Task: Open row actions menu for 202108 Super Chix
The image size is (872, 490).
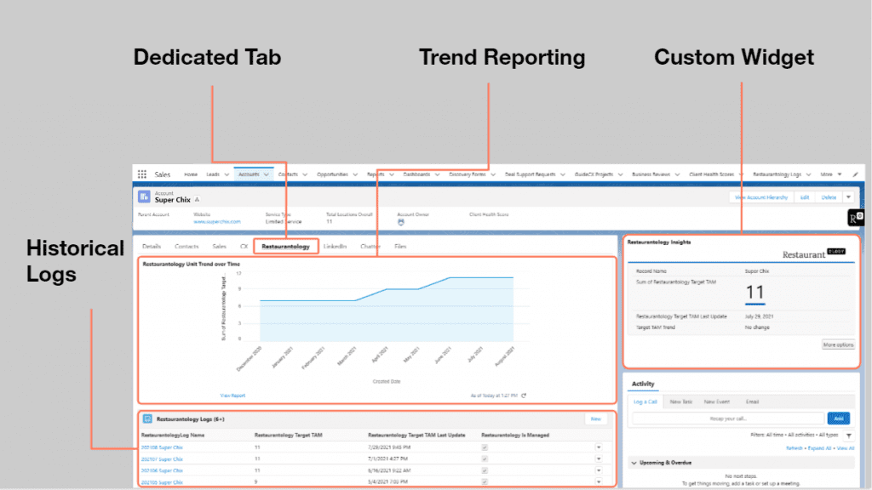Action: pyautogui.click(x=599, y=447)
